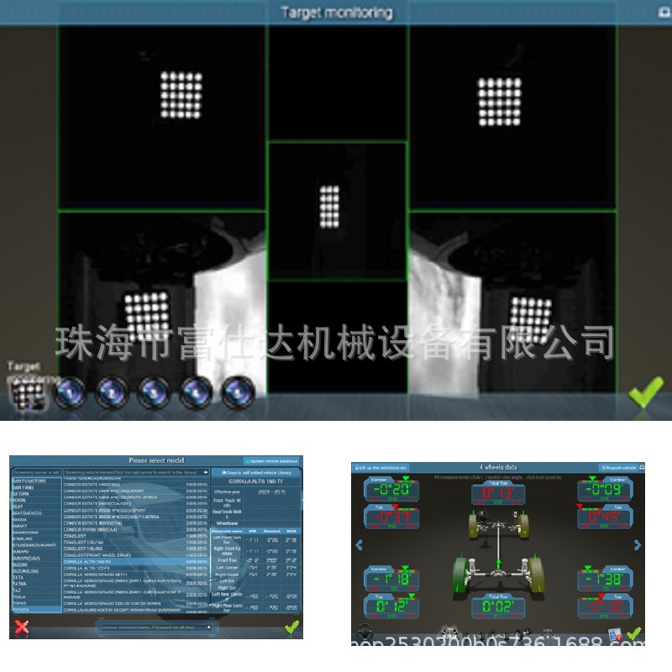Screen dimensions: 672x672
Task: Switch view with right arrow
Action: 638,544
